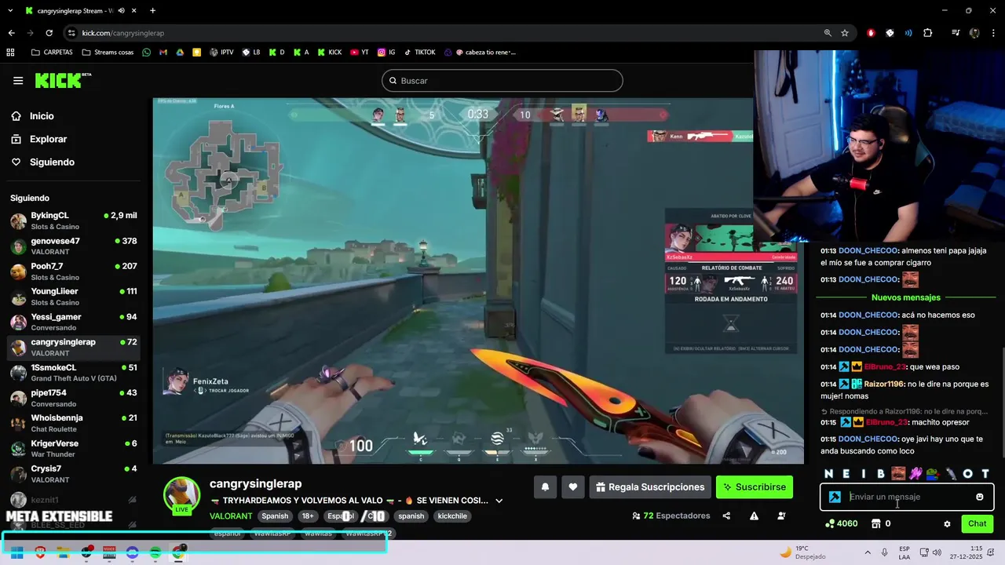The width and height of the screenshot is (1005, 565).
Task: Open the chat shop icon
Action: coord(876,523)
